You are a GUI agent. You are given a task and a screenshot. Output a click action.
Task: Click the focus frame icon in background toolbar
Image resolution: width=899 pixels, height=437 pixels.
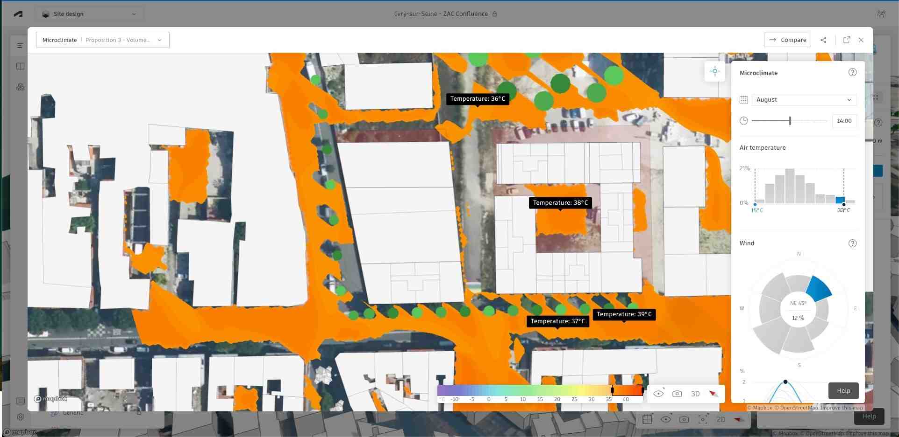pos(703,419)
